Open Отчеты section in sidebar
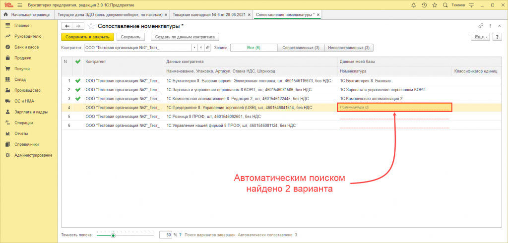The image size is (508, 243). pos(21,133)
